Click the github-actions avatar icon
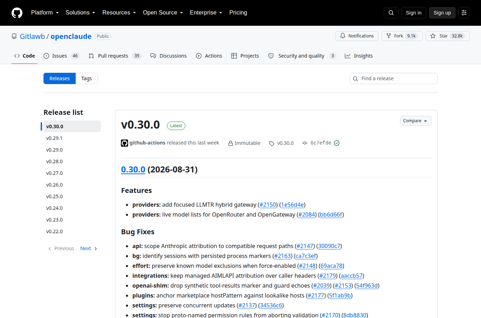Screen dimensions: 481x318 click(x=124, y=143)
